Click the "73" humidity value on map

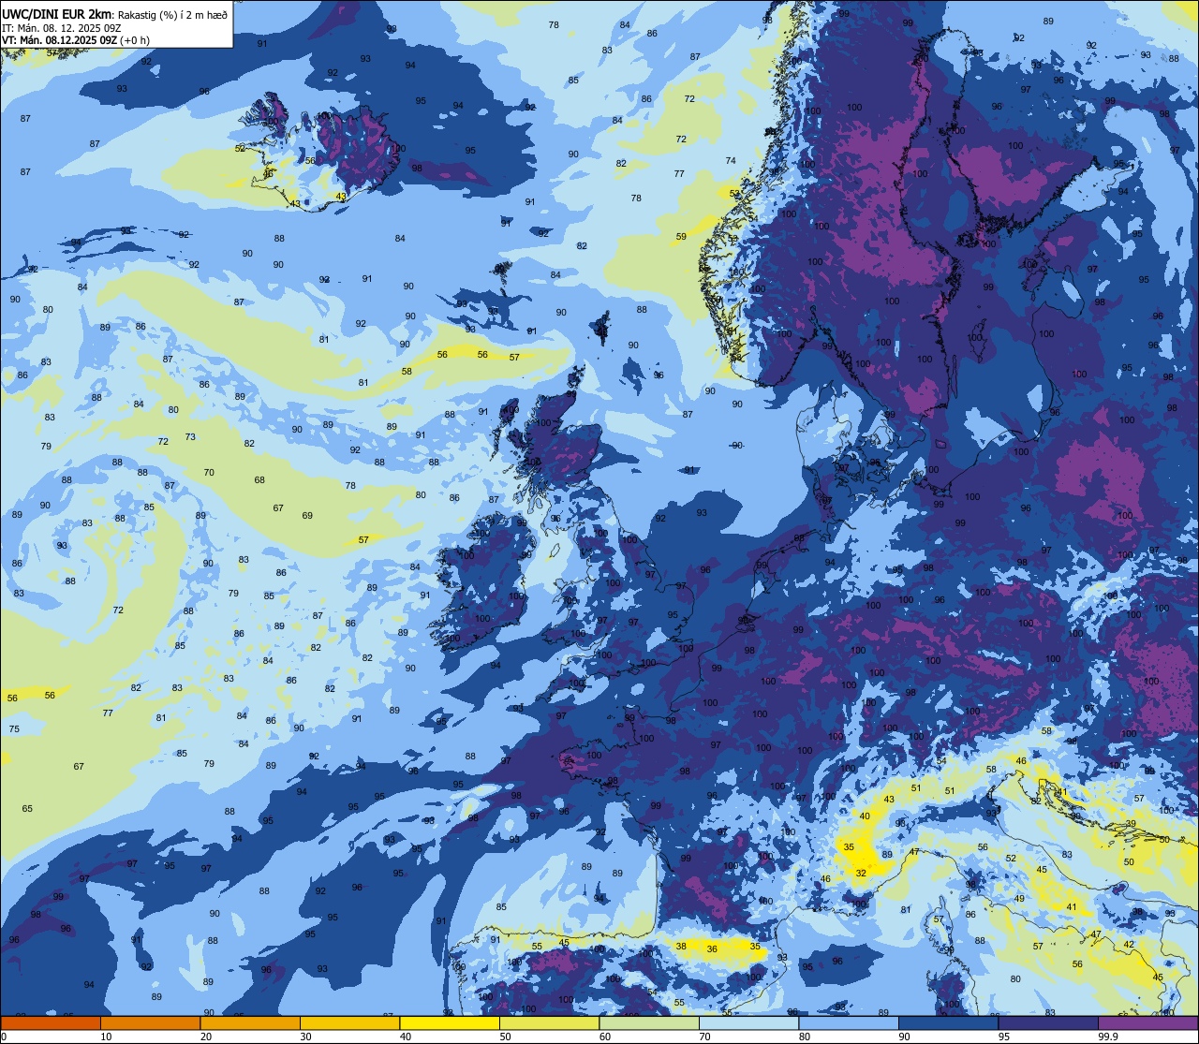point(190,436)
